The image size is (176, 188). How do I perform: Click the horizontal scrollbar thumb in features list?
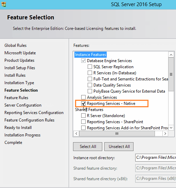pos(117,134)
